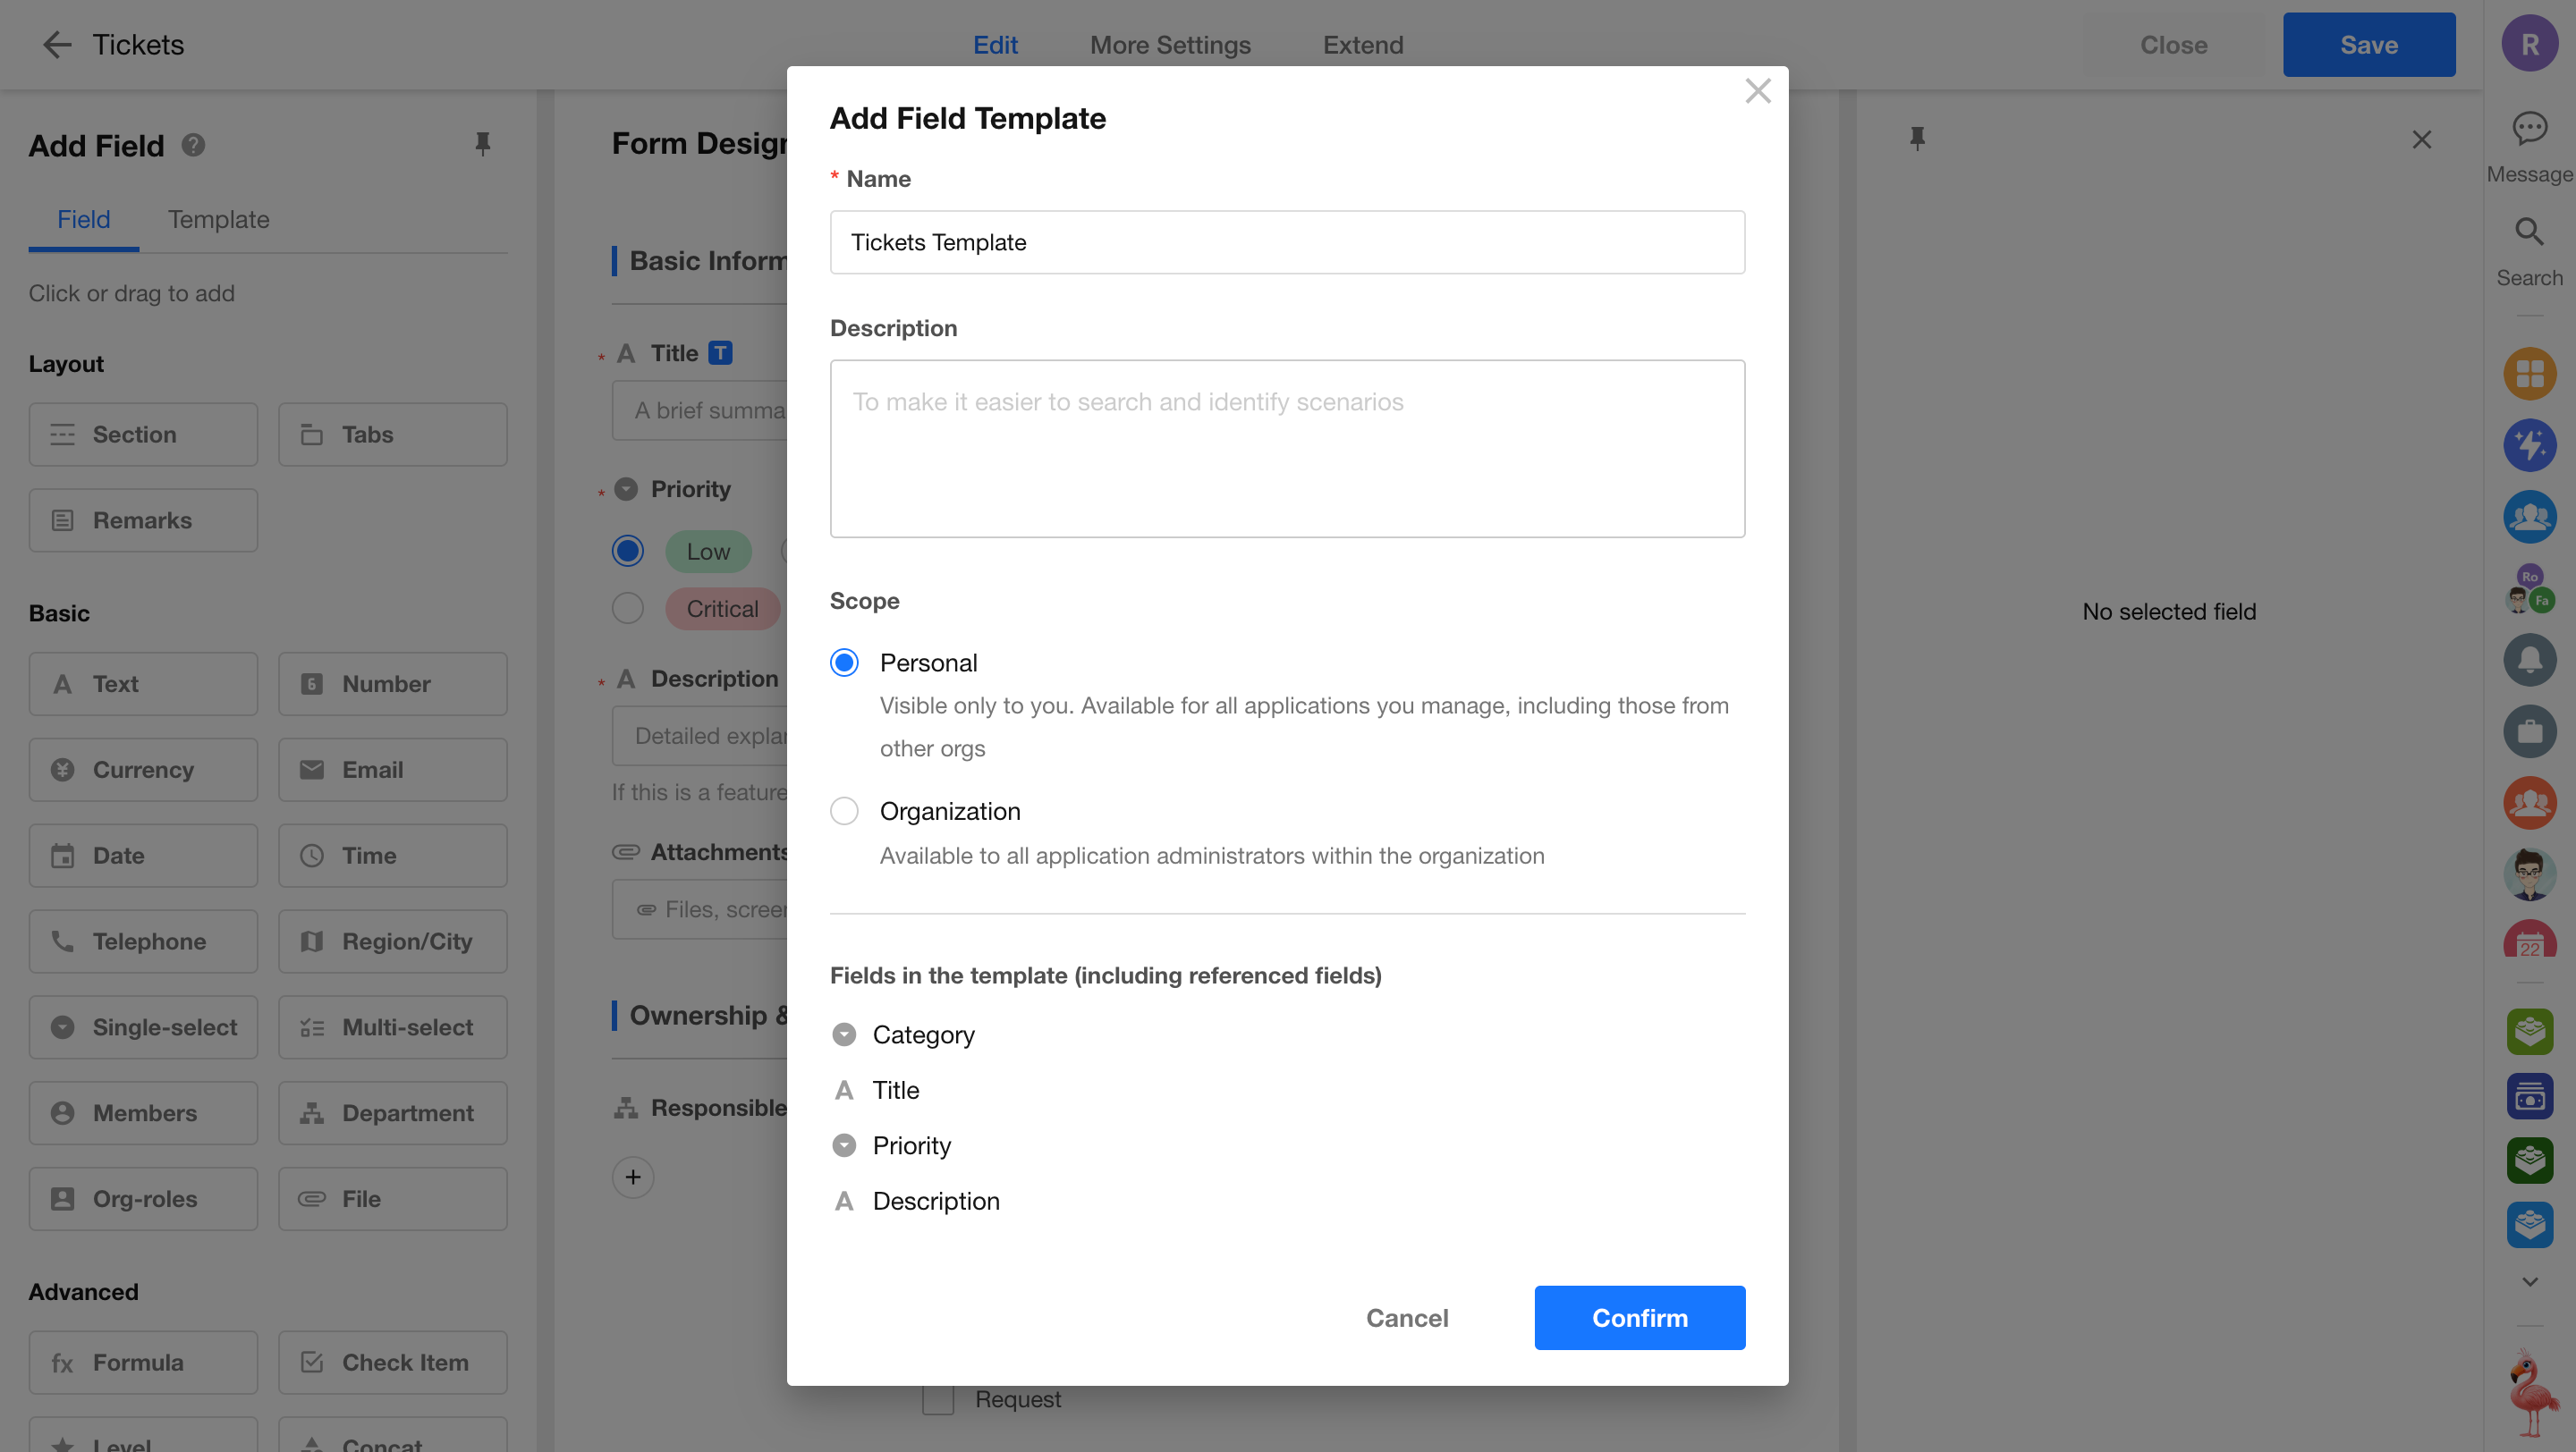Open the Add Field help icon
This screenshot has width=2576, height=1452.
click(x=193, y=146)
